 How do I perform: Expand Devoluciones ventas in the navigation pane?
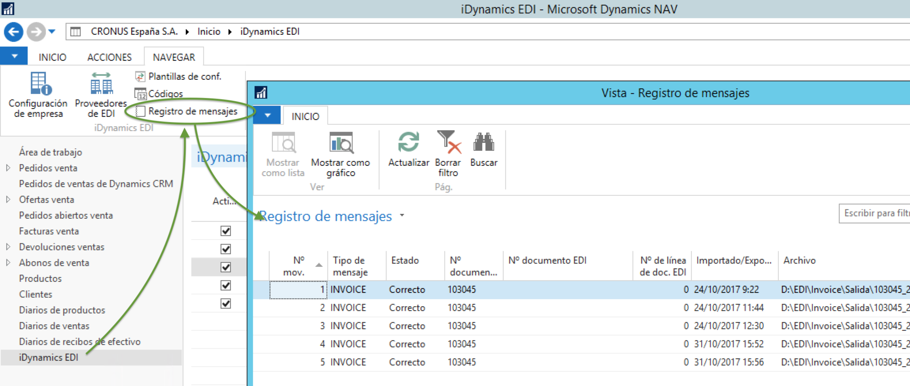[8, 247]
